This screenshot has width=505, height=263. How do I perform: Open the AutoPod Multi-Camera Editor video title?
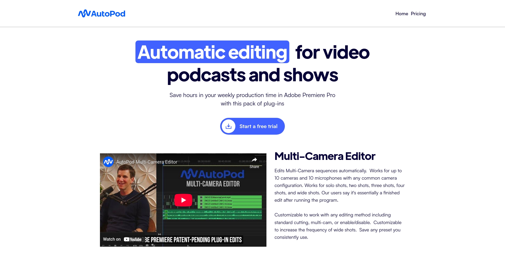coord(147,162)
